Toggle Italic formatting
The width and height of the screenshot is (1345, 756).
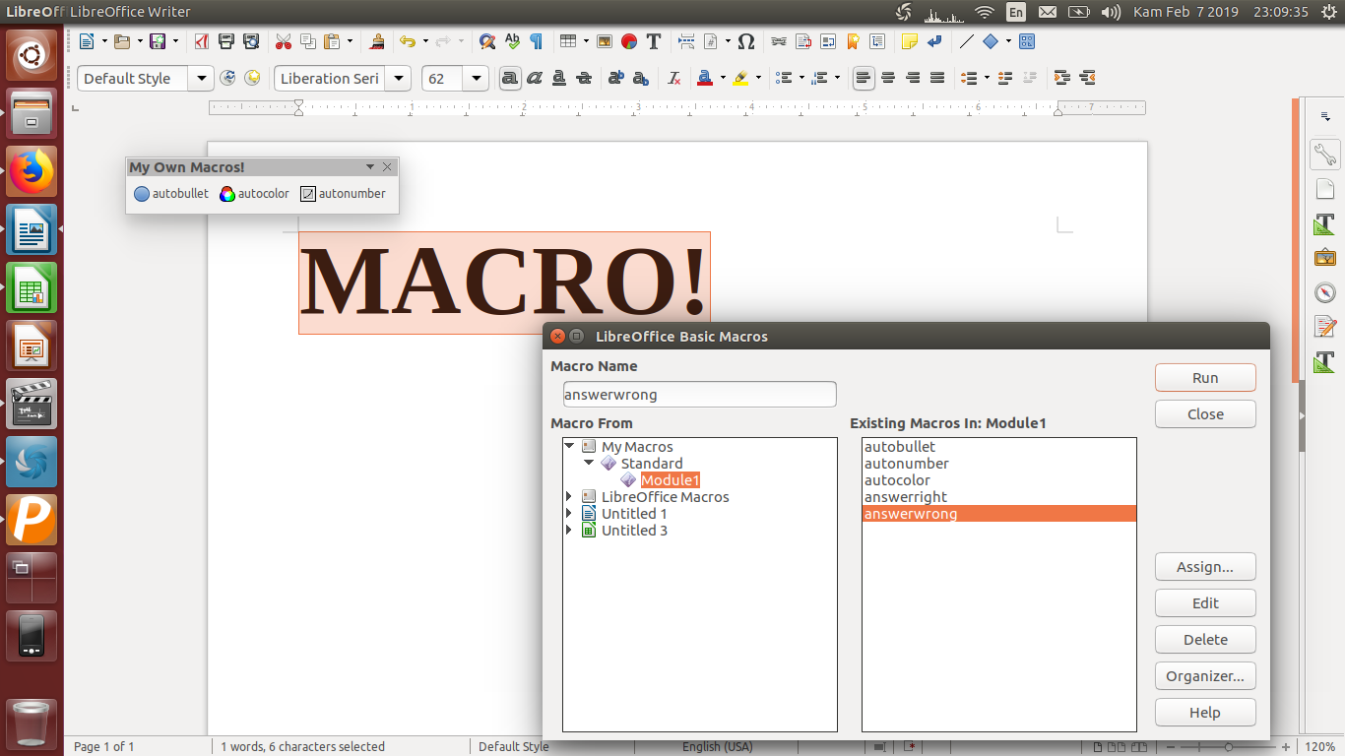(535, 78)
